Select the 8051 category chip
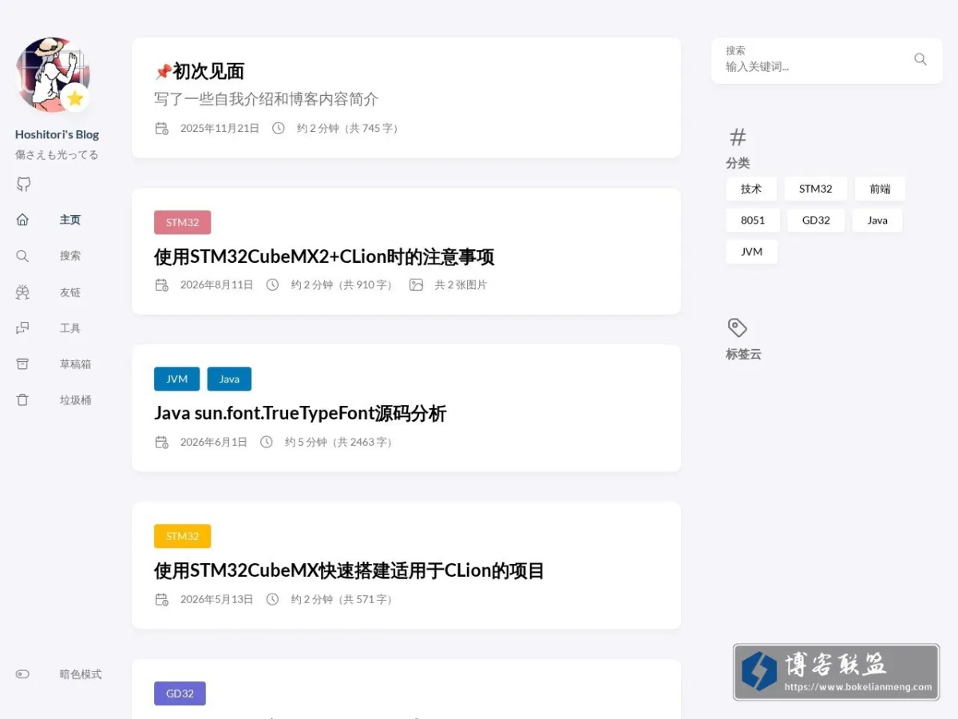Screen dimensions: 958x719 (x=753, y=220)
